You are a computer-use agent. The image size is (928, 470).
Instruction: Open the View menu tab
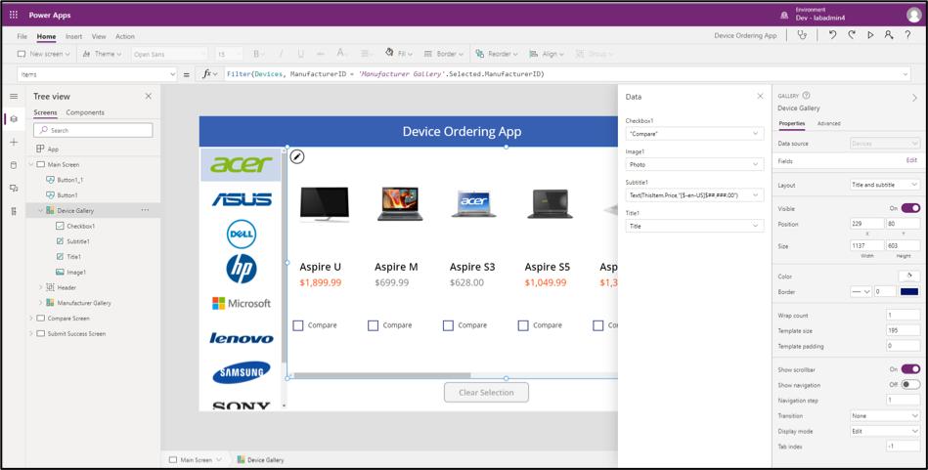(99, 36)
